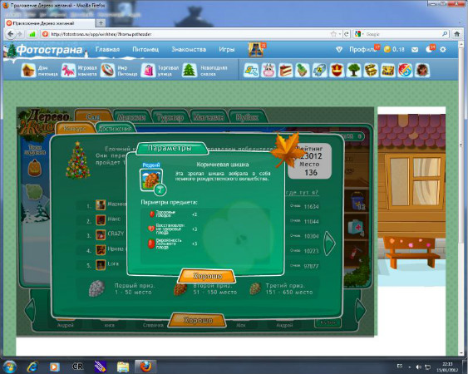Launch the cake slice game icon
This screenshot has height=374, width=468.
pyautogui.click(x=286, y=71)
